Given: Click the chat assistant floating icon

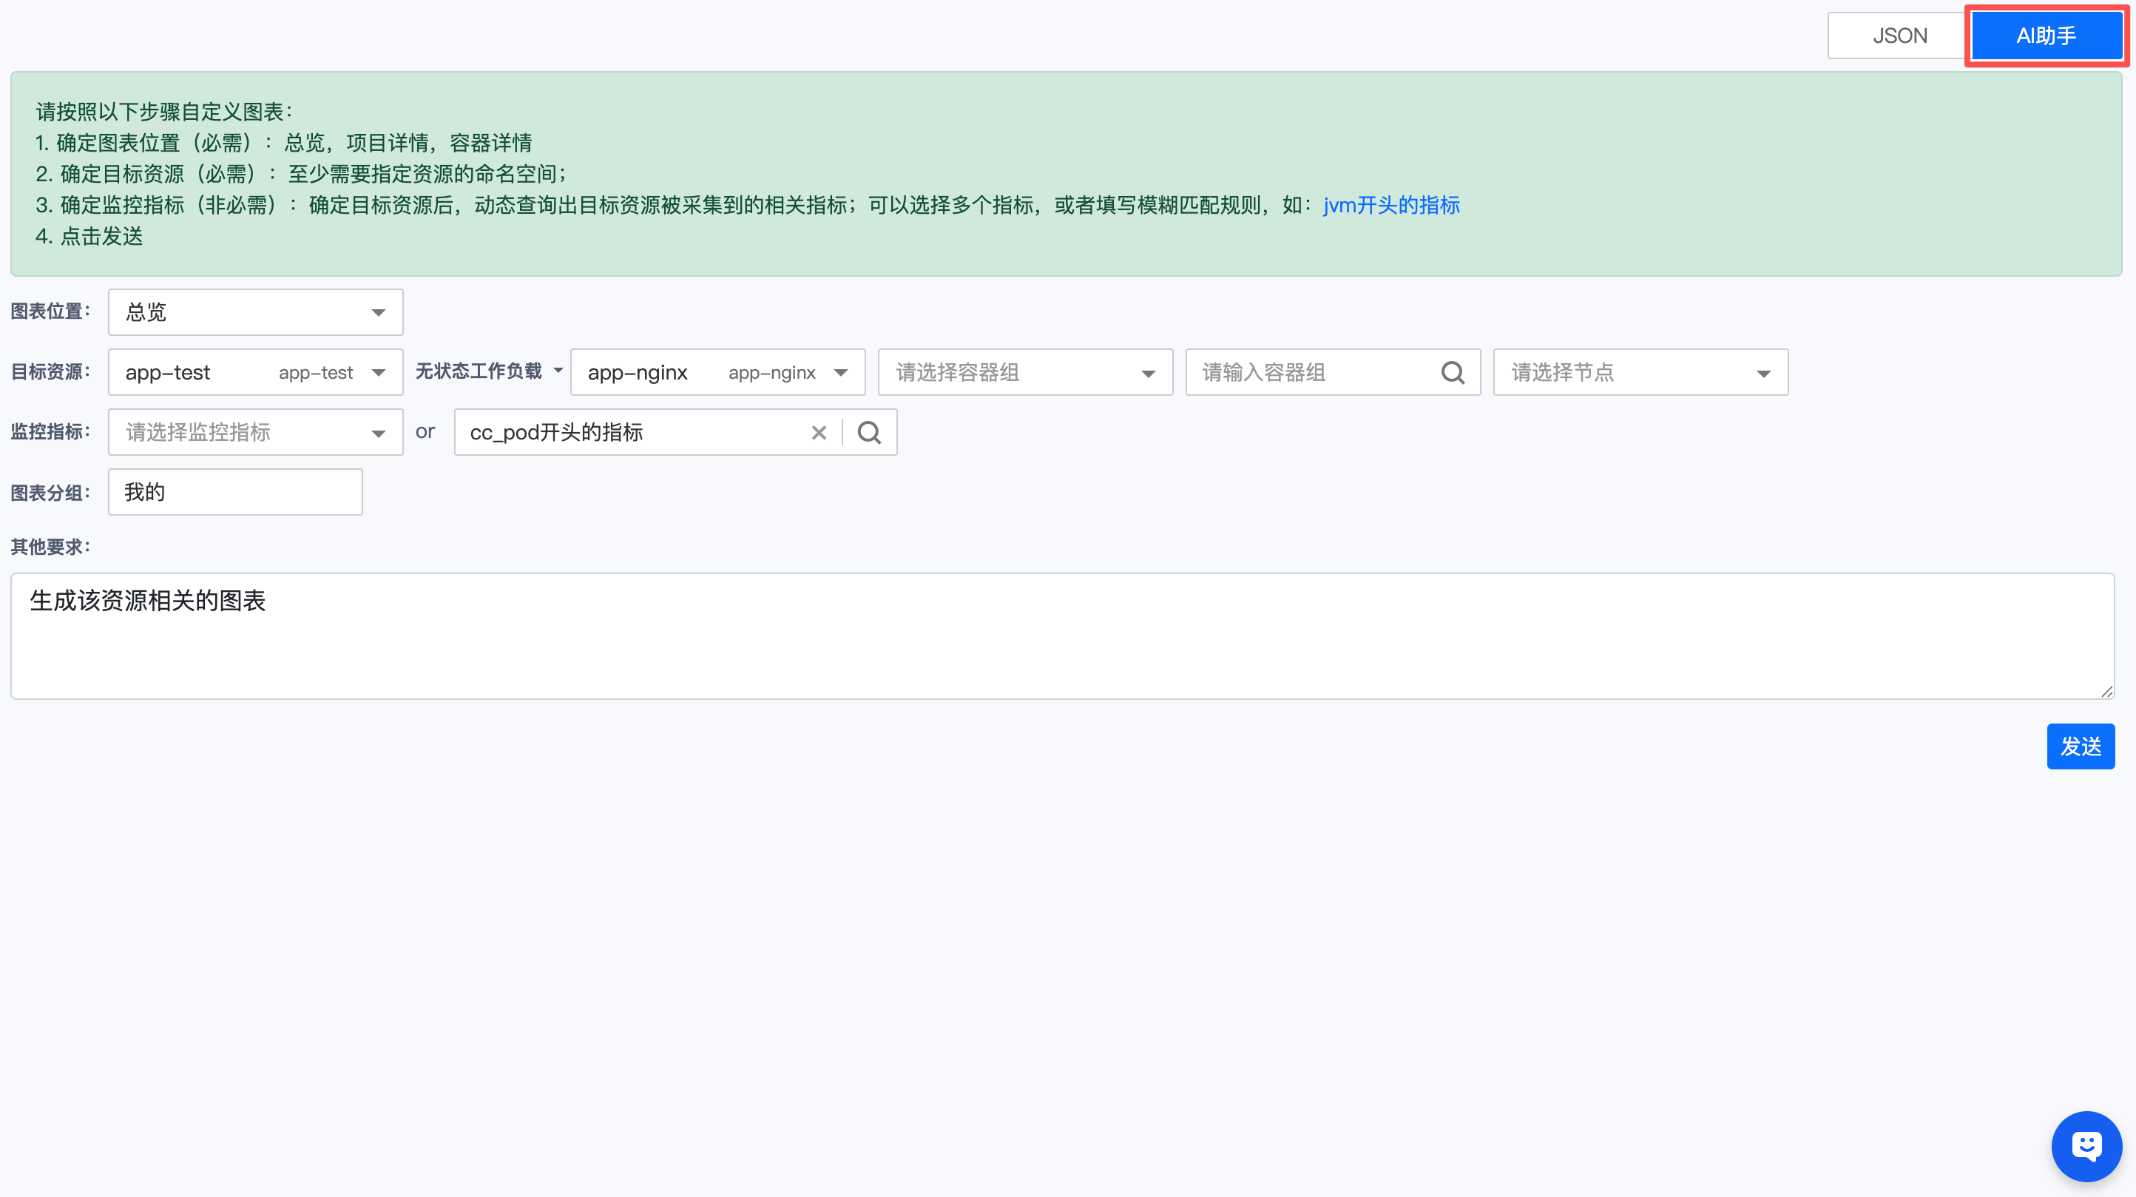Looking at the screenshot, I should point(2086,1145).
